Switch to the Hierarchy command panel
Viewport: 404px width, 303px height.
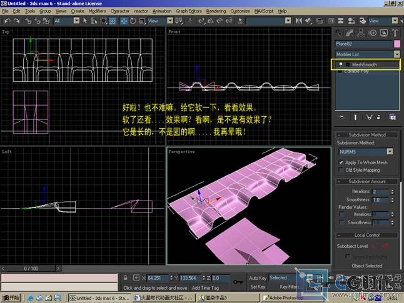point(361,33)
